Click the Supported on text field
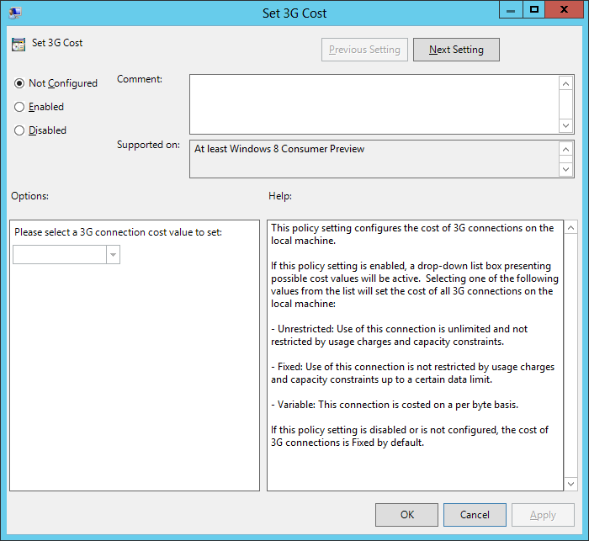The image size is (589, 541). pyautogui.click(x=374, y=158)
